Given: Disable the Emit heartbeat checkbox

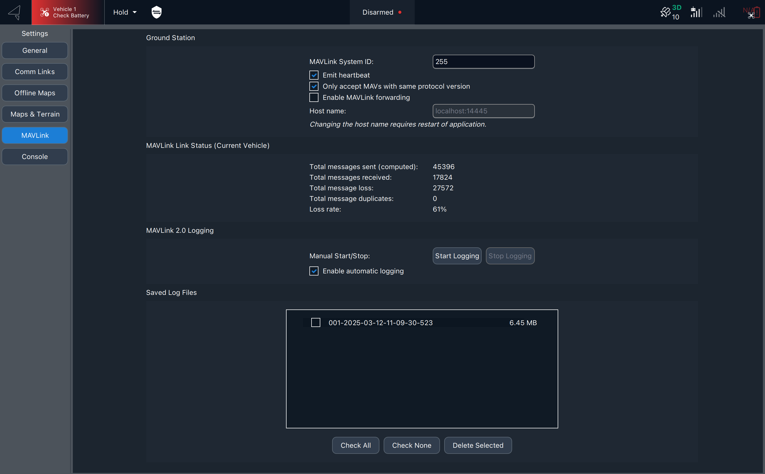Looking at the screenshot, I should tap(314, 75).
